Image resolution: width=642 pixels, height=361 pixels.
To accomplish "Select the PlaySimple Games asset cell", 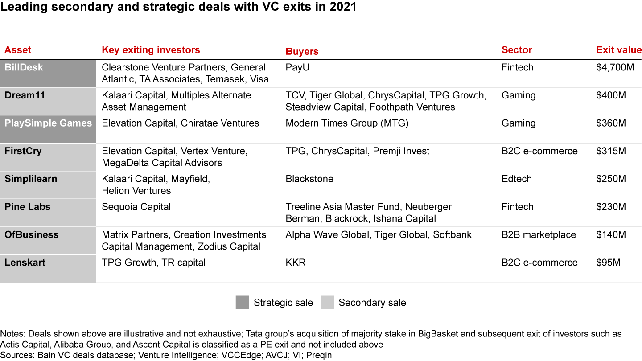I will tap(48, 129).
